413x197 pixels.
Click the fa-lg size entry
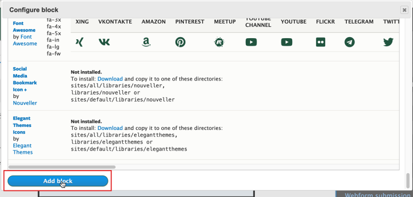click(53, 47)
